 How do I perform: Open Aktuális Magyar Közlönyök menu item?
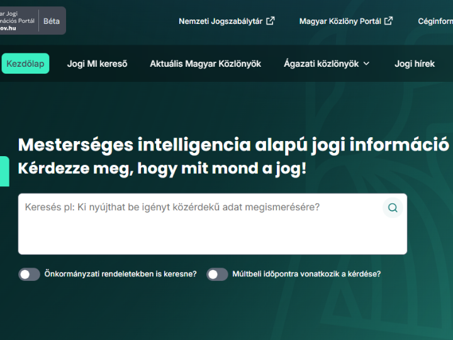pos(205,64)
